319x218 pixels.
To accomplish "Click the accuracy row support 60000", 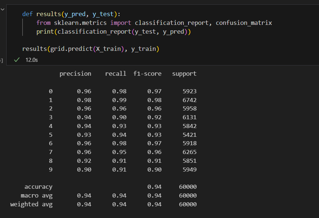I will (x=188, y=187).
